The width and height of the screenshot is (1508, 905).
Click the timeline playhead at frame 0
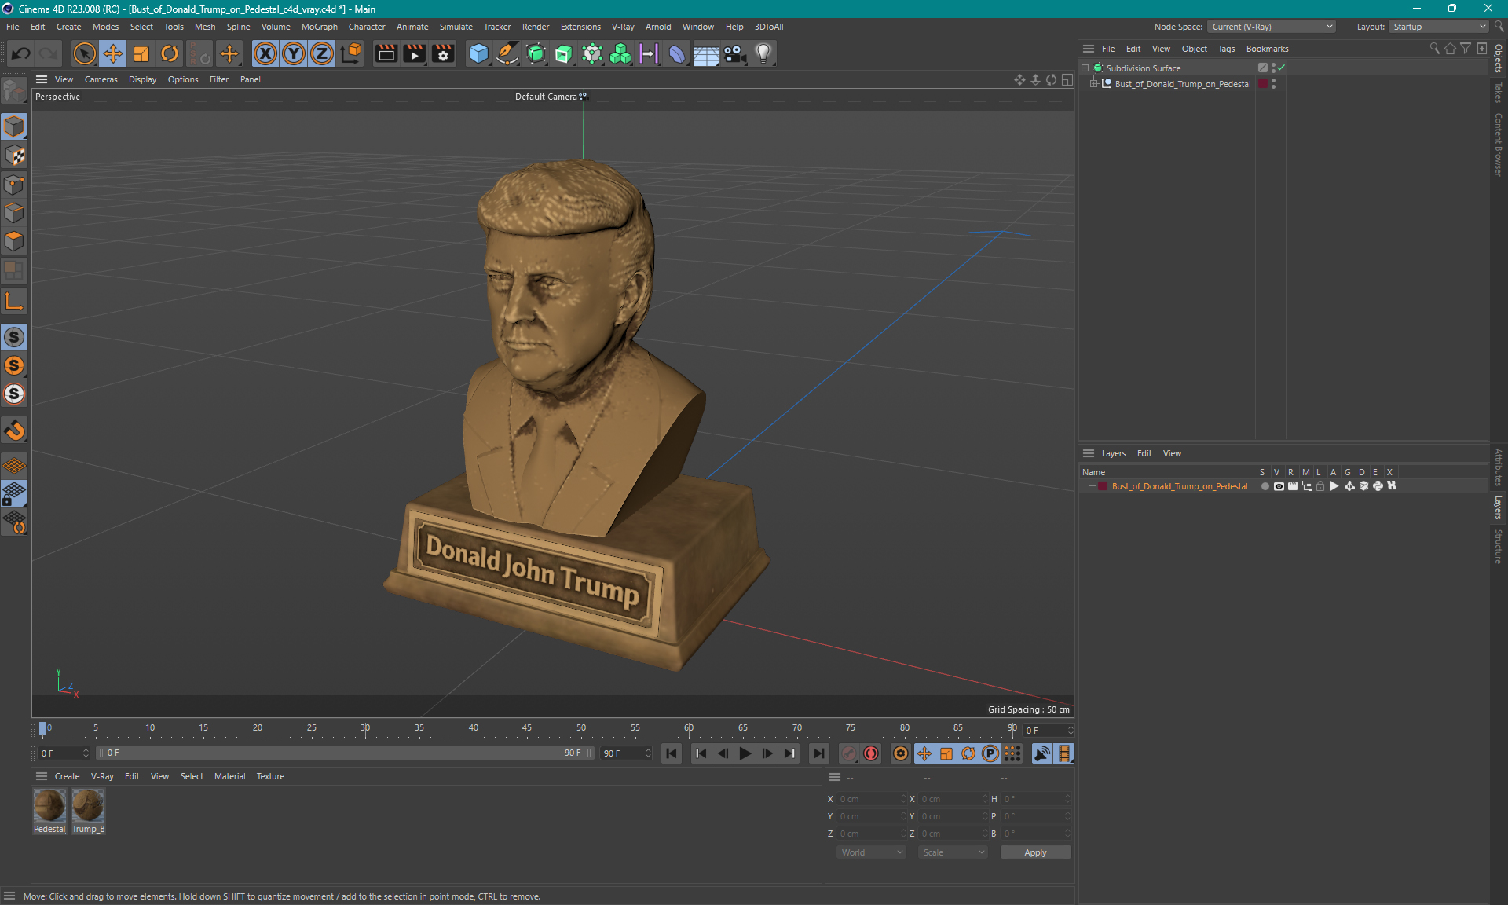(43, 728)
